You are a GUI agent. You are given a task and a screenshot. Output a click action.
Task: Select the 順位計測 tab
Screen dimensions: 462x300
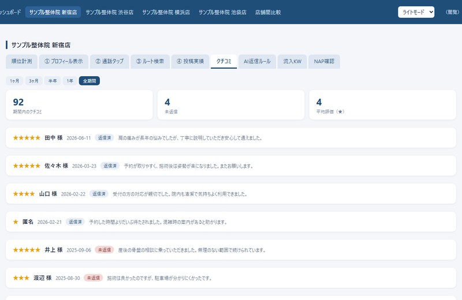21,61
